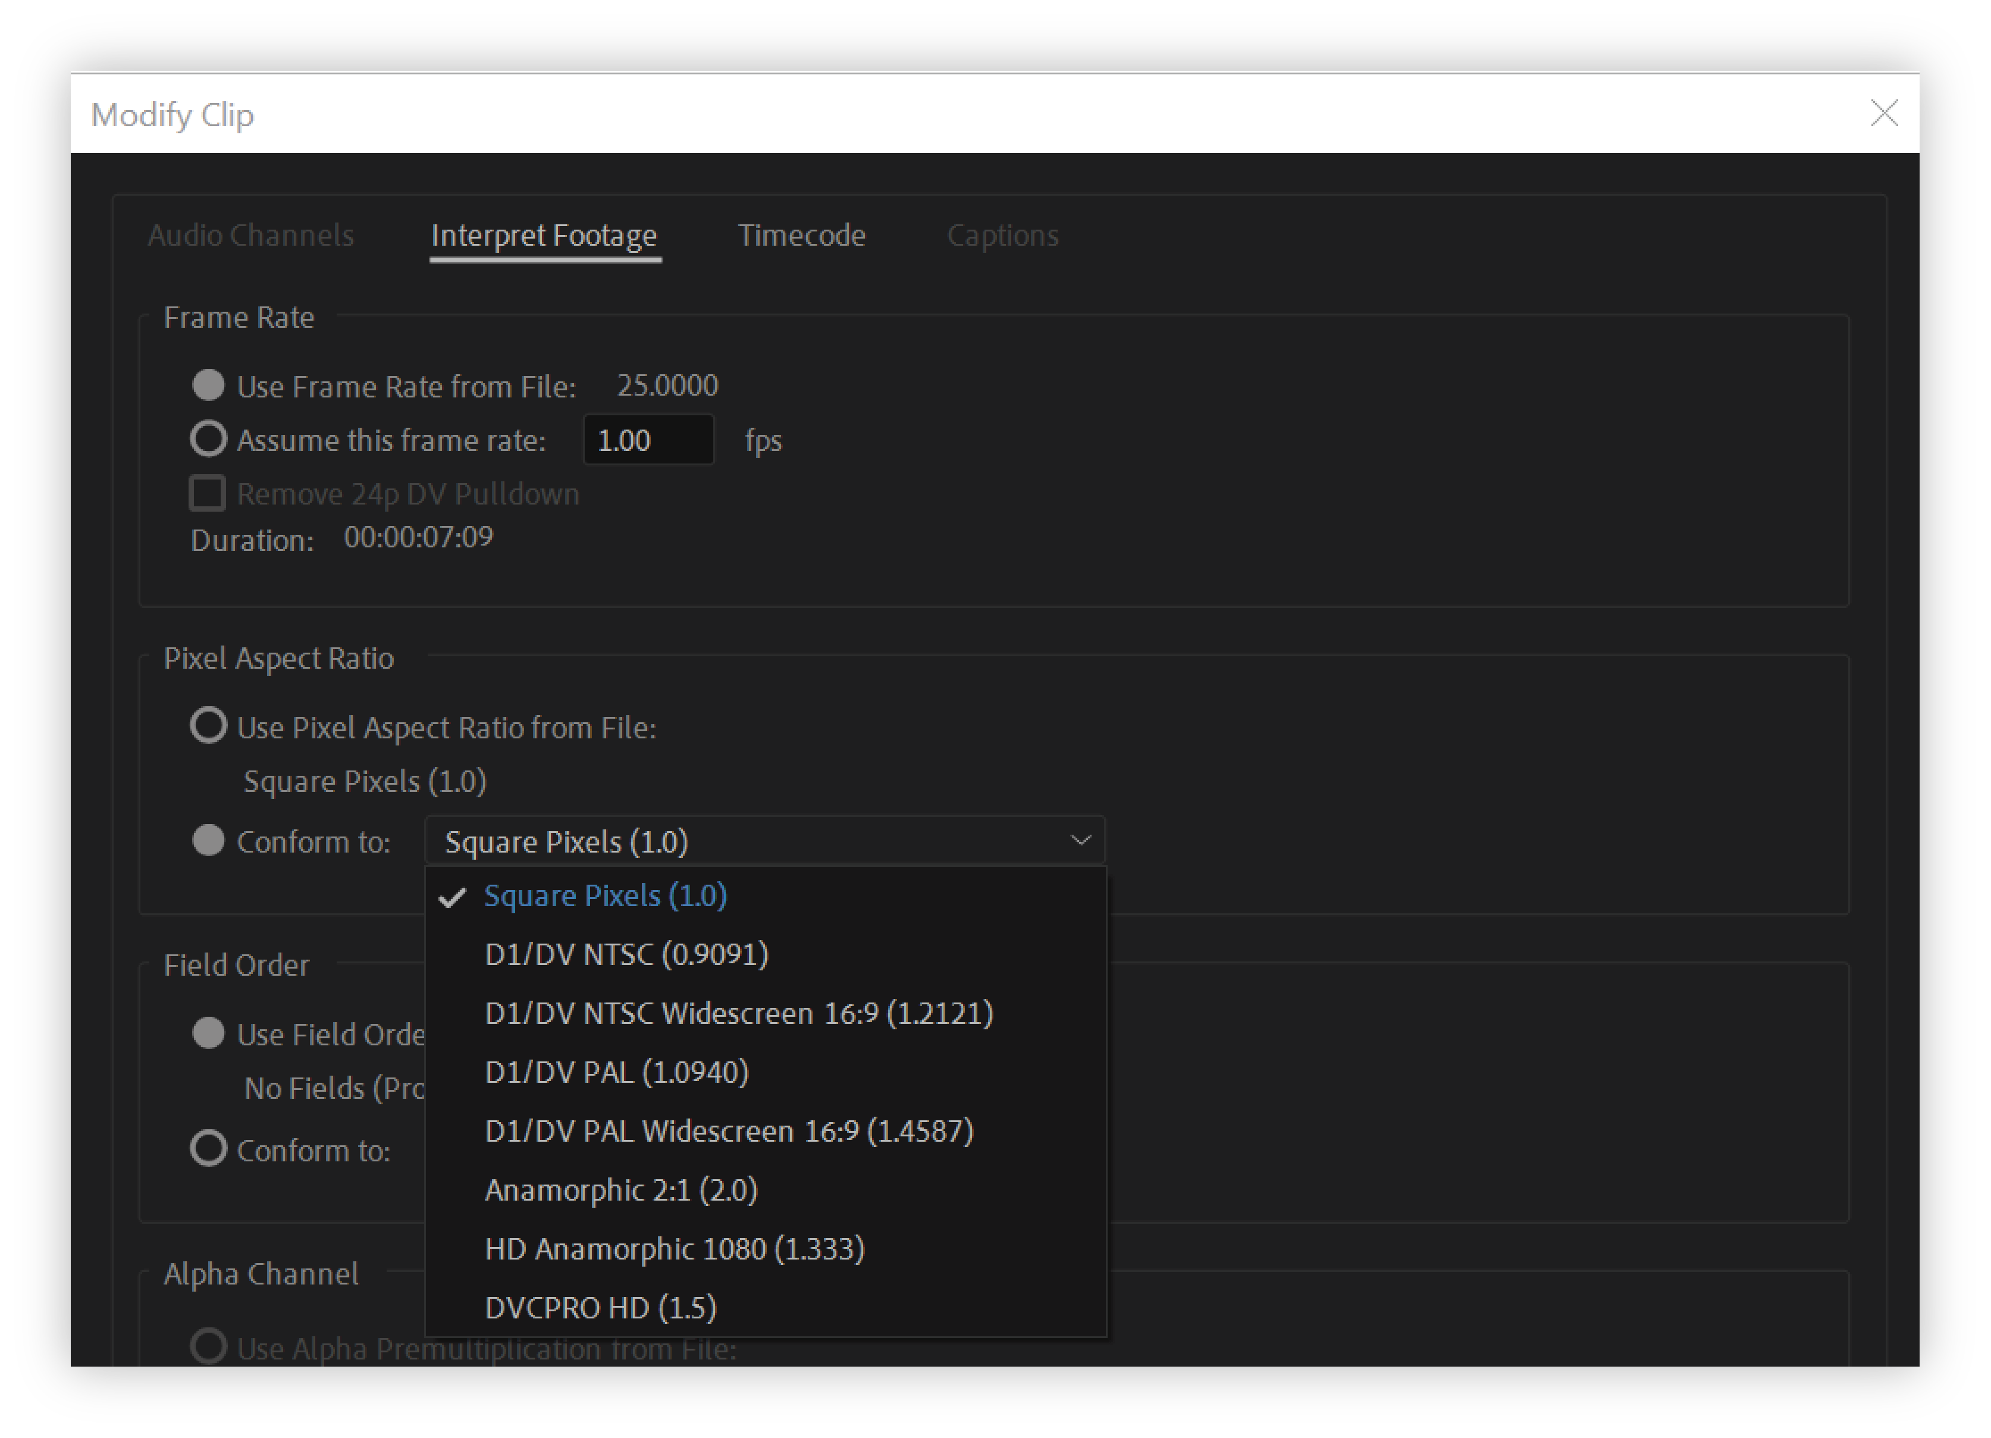This screenshot has width=1991, height=1438.
Task: Open the Timecode tab
Action: tap(801, 235)
